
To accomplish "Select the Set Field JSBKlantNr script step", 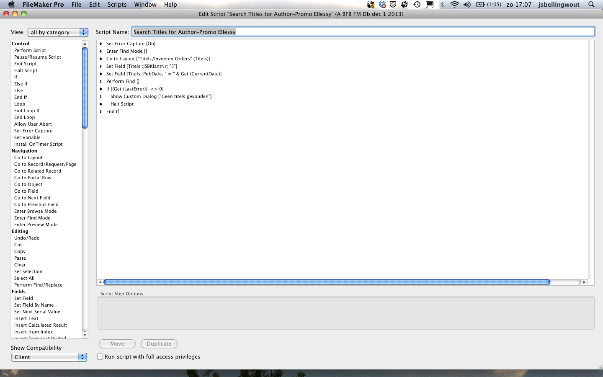I will click(x=142, y=66).
